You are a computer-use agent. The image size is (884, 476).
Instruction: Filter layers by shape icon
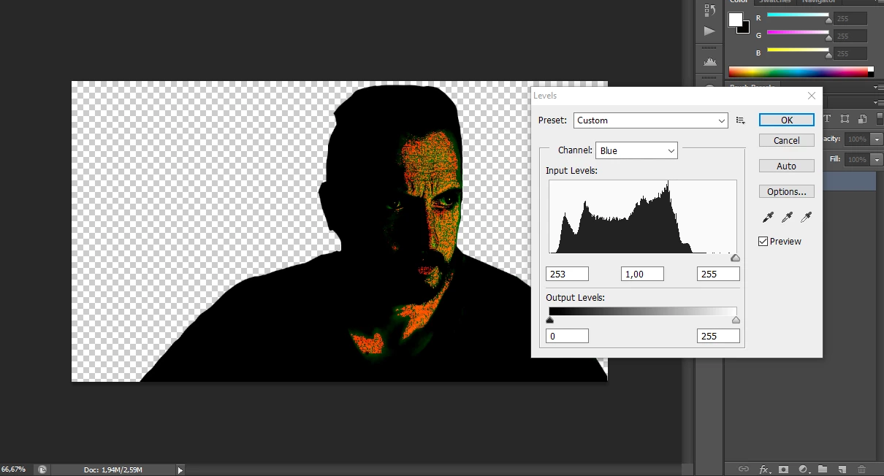click(x=845, y=119)
